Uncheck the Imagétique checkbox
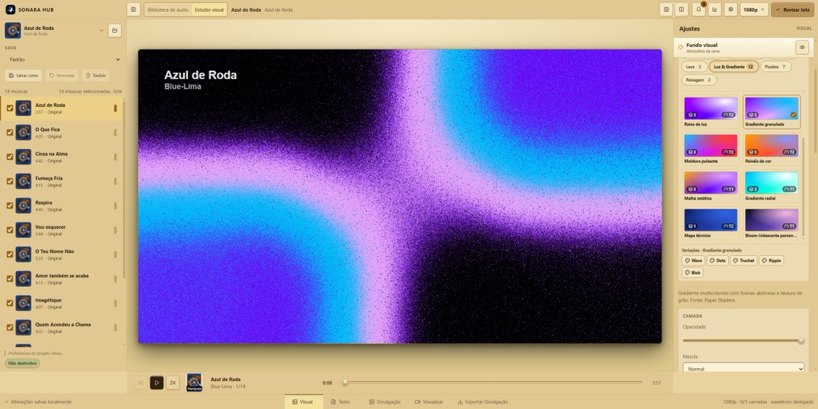Screen dimensions: 818x409 [10, 303]
